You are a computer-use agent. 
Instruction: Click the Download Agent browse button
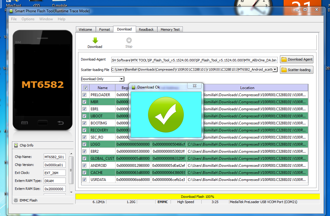pos(297,59)
